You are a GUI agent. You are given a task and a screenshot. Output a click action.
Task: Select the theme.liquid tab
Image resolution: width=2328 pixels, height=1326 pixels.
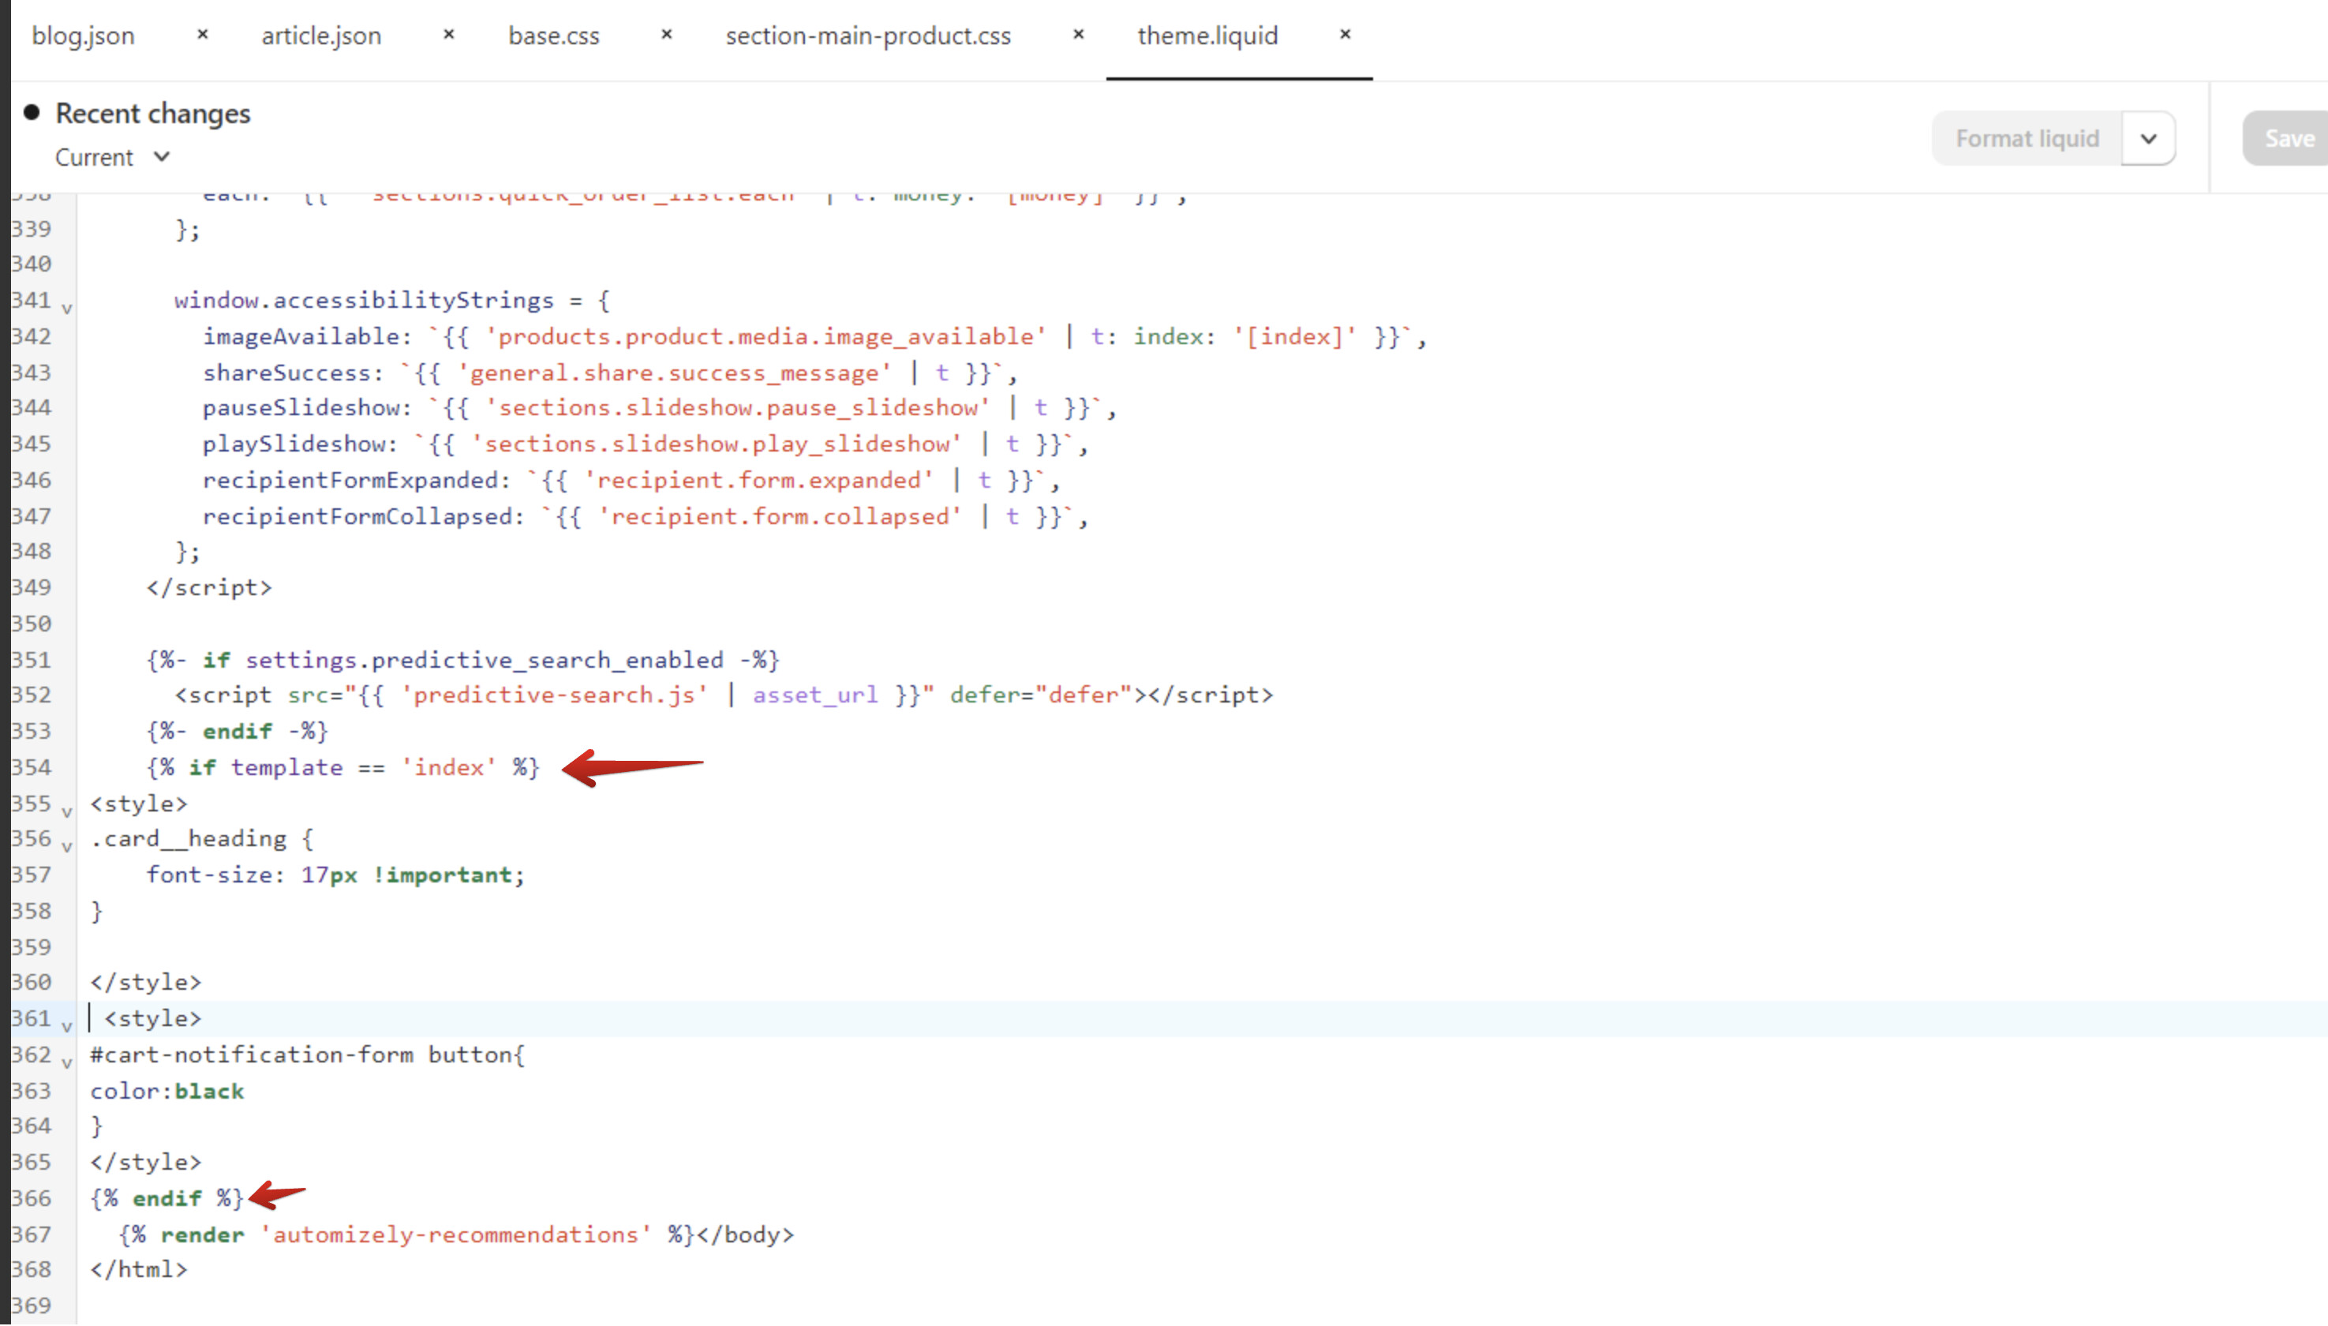click(1207, 36)
